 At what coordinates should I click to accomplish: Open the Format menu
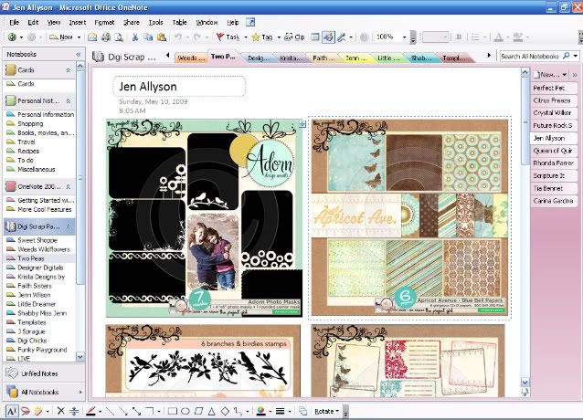(104, 22)
